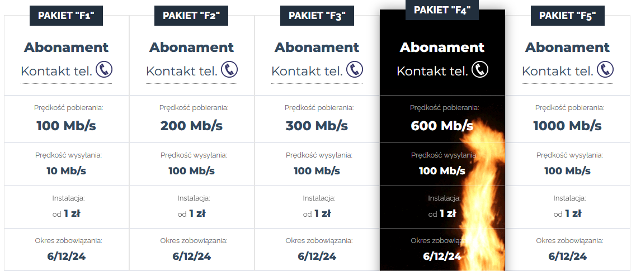Click the phone icon in package F4
The image size is (636, 271).
[x=480, y=70]
